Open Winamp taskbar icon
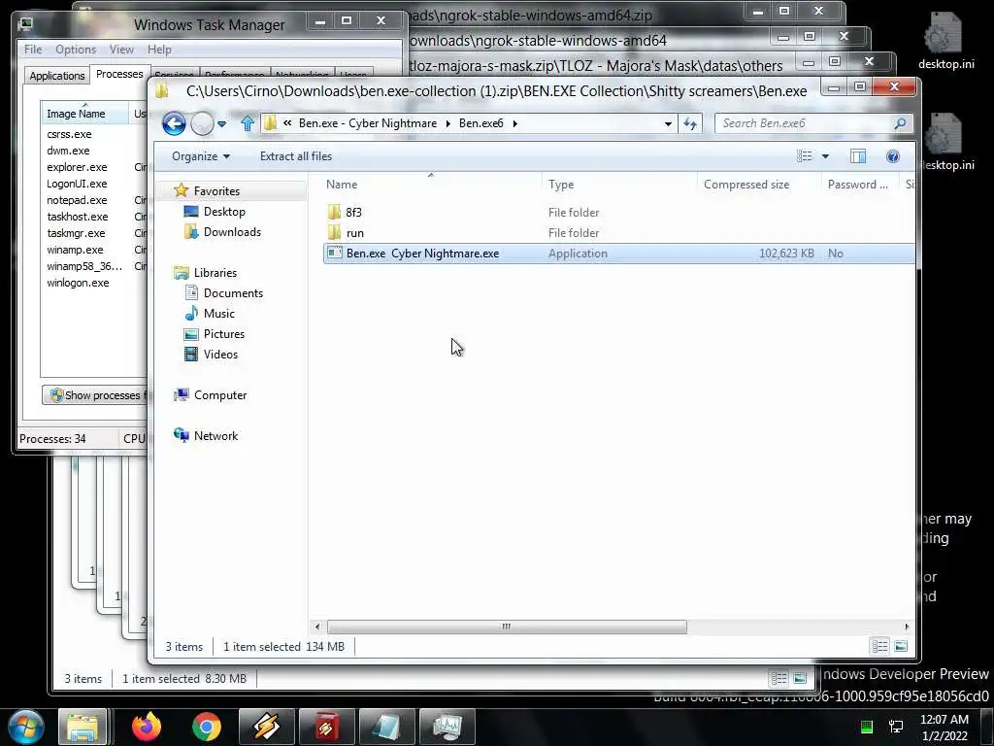The height and width of the screenshot is (746, 994). (266, 727)
